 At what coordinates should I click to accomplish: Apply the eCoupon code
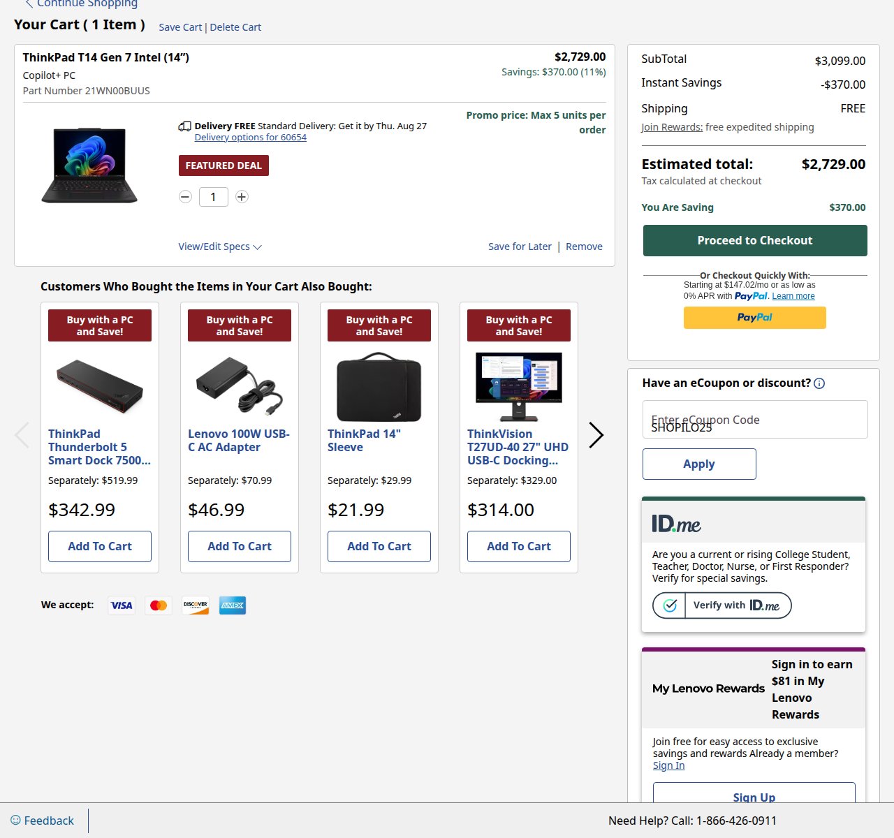[x=699, y=464]
